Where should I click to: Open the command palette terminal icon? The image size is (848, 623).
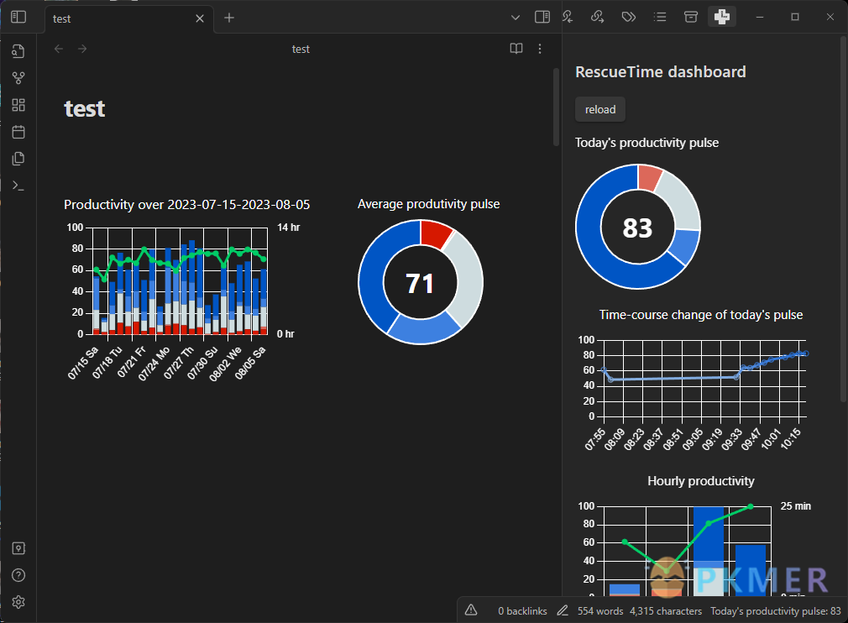(18, 186)
